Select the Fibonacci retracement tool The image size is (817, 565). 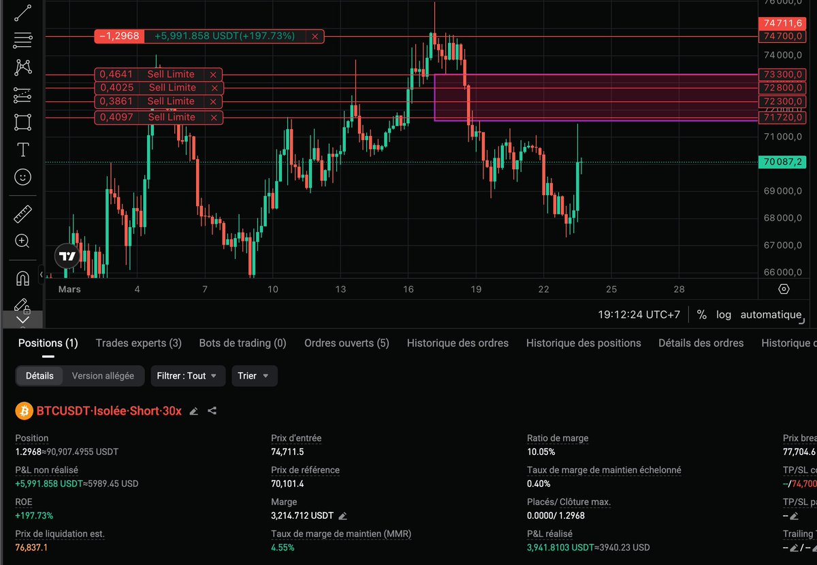tap(22, 39)
